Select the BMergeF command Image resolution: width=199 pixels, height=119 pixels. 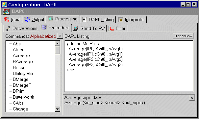click(x=22, y=85)
